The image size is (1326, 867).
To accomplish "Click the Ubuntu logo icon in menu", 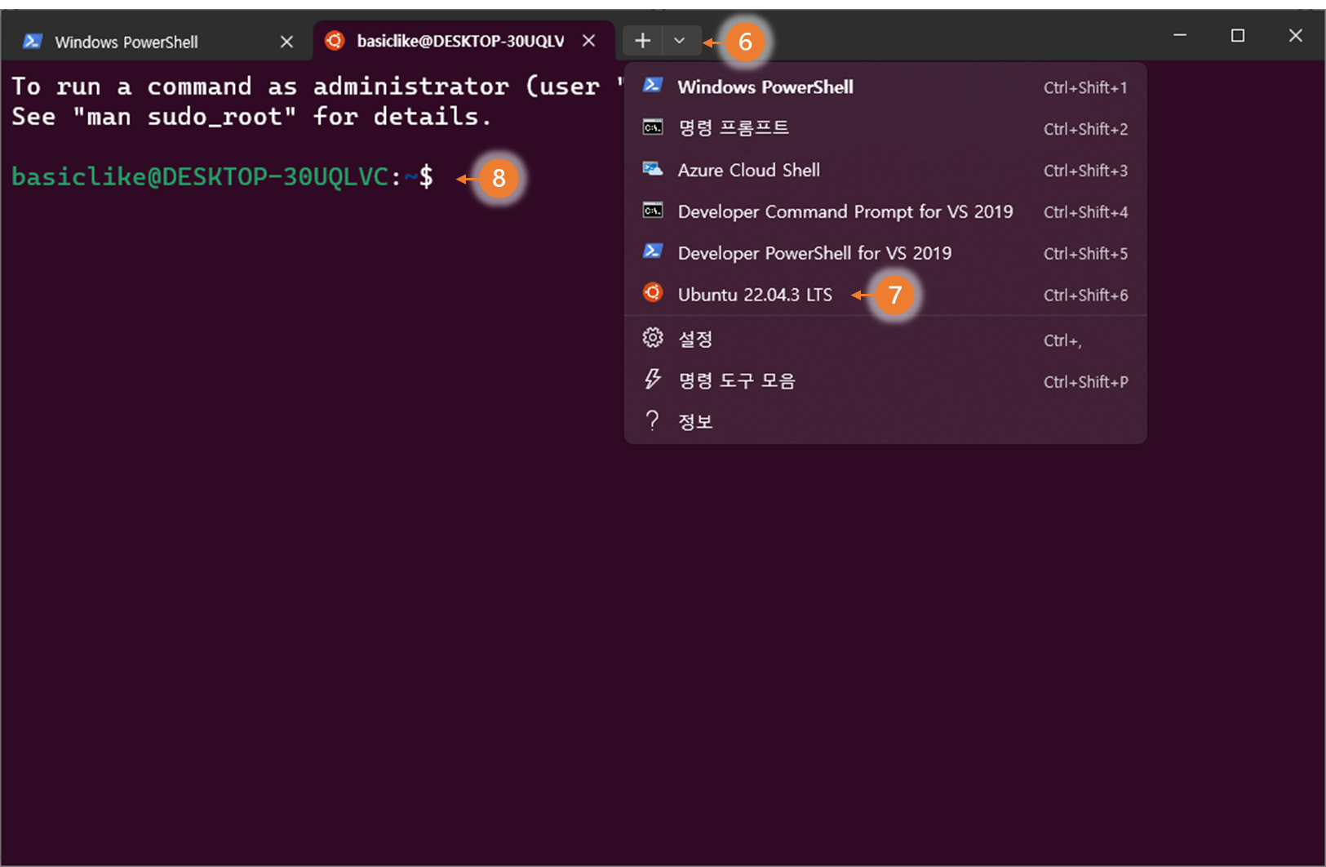I will pos(653,292).
